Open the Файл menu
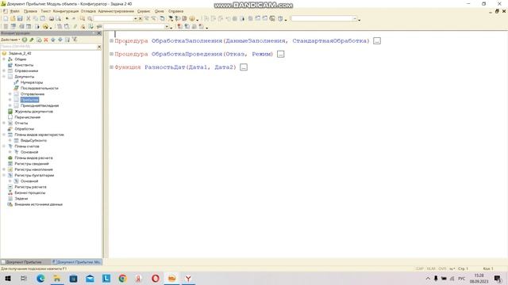This screenshot has width=508, height=285. point(14,11)
